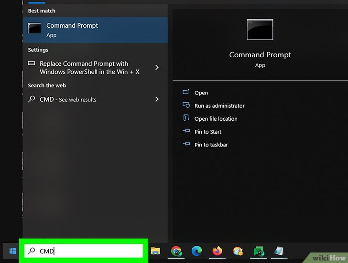This screenshot has height=263, width=348.
Task: Click the Open icon in the preview panel
Action: [x=186, y=92]
